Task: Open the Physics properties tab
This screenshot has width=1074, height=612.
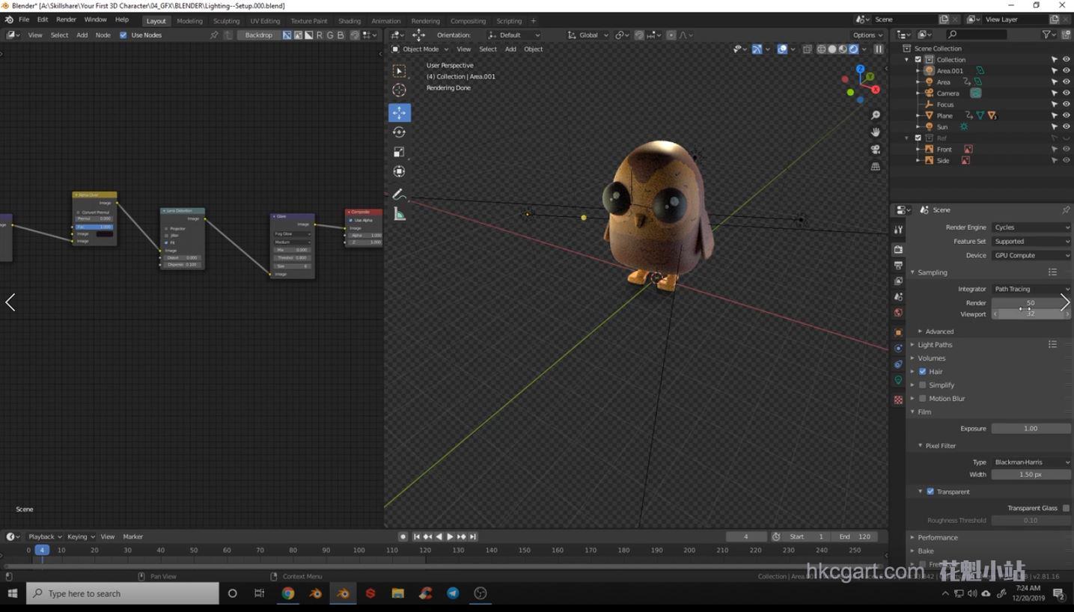Action: point(898,349)
